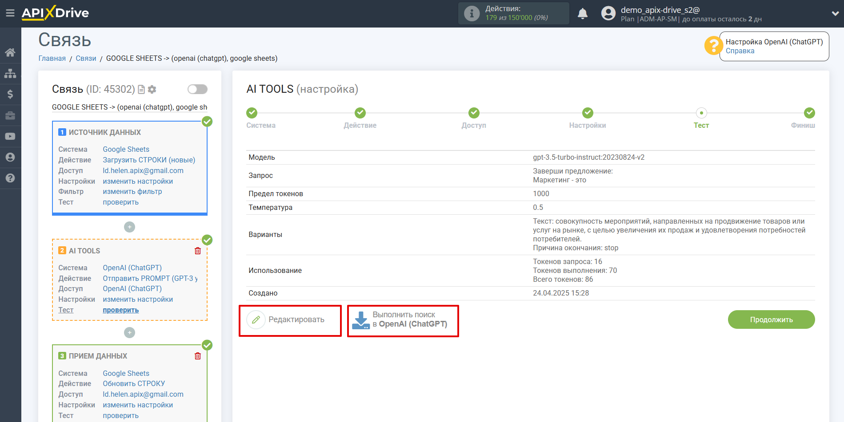Click created date 24.04.2025 15:28

(561, 293)
